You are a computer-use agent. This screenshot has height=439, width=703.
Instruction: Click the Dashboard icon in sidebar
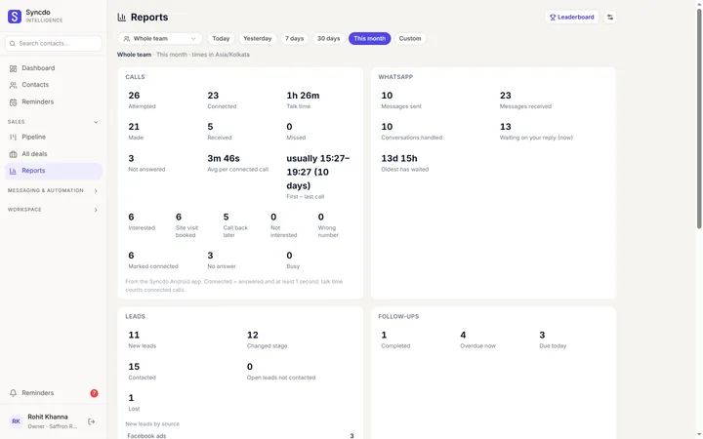click(13, 68)
